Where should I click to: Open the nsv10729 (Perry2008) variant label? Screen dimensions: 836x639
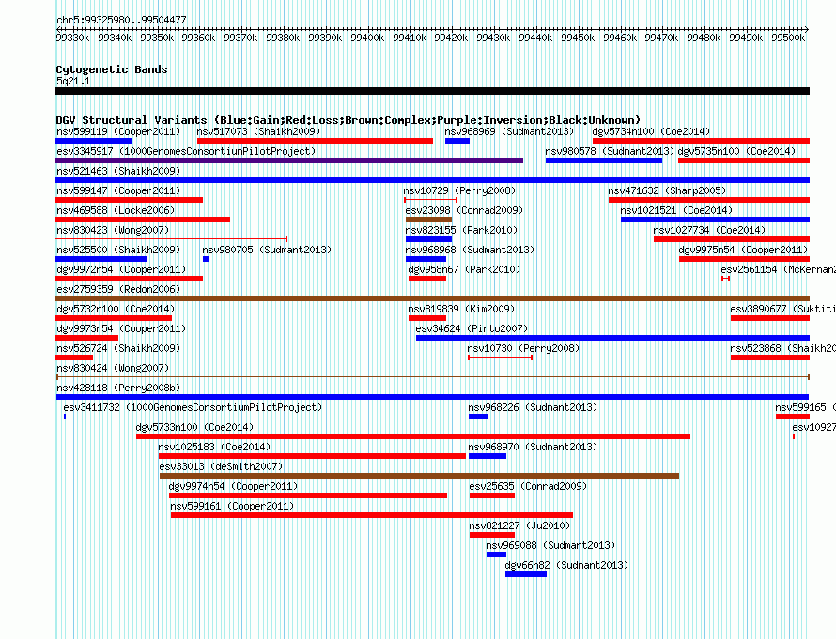459,190
